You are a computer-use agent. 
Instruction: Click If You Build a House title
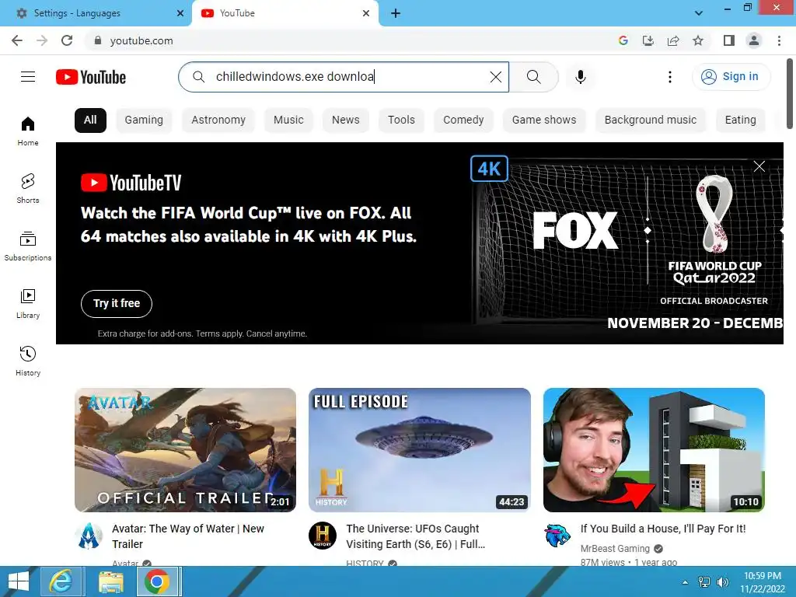coord(663,529)
